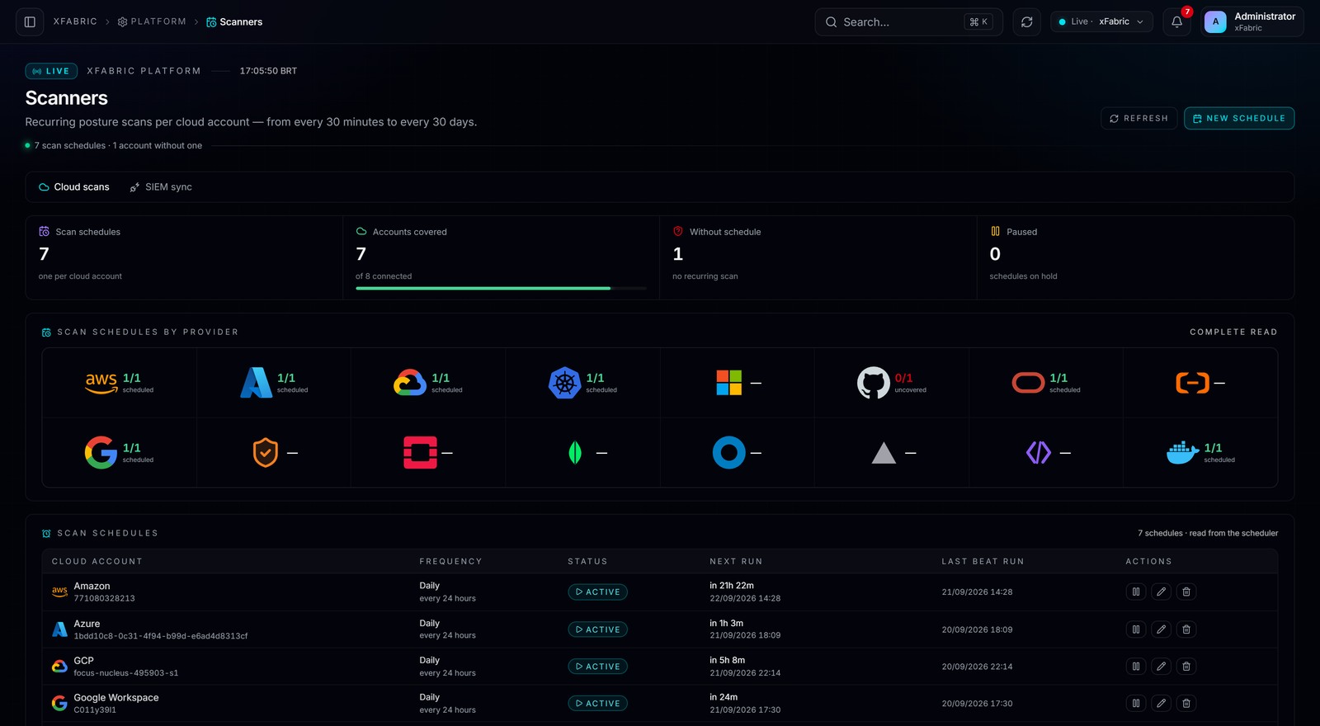This screenshot has height=726, width=1320.
Task: Click the FREQUENCY column header
Action: click(450, 562)
